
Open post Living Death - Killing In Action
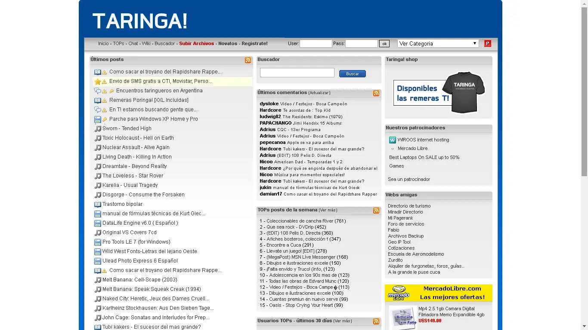click(137, 157)
